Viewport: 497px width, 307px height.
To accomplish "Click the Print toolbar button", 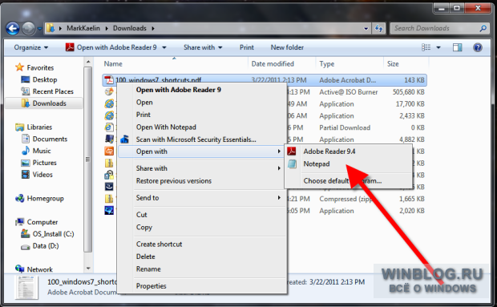I will tap(247, 47).
